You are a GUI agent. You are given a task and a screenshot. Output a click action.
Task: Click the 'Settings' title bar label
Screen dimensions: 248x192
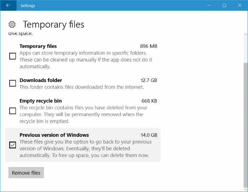pos(28,6)
